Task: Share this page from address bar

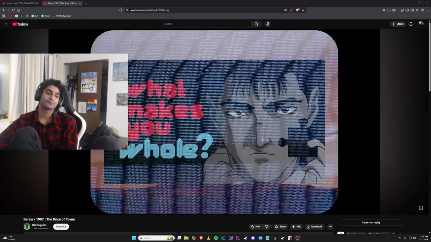Action: 291,10
